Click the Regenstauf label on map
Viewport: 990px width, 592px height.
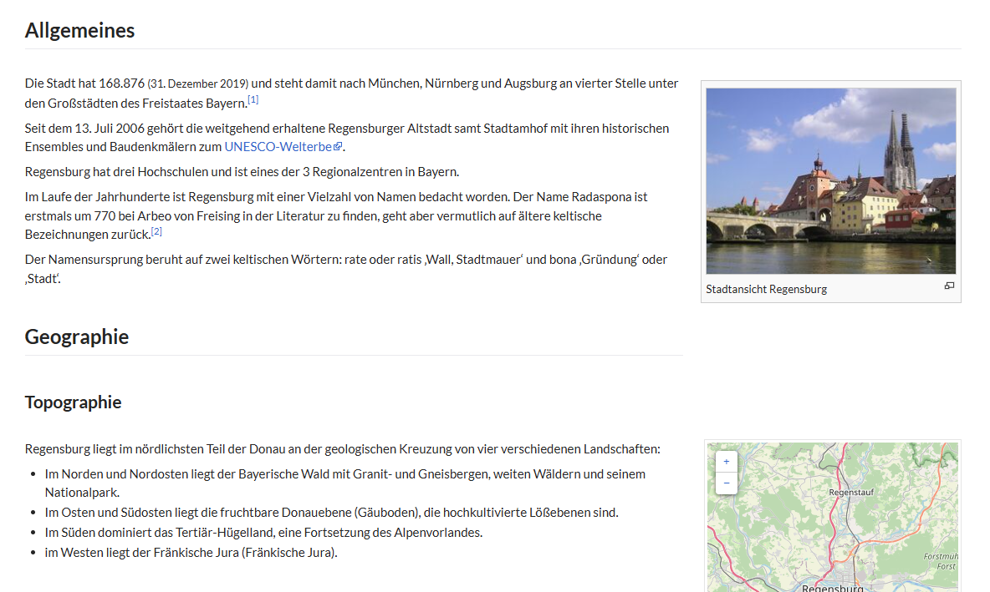(850, 493)
